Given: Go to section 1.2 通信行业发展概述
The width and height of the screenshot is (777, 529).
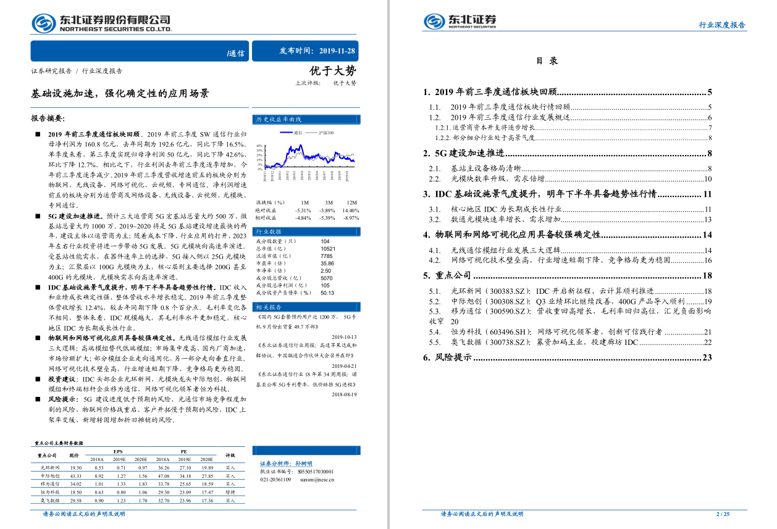Looking at the screenshot, I should pyautogui.click(x=571, y=117).
